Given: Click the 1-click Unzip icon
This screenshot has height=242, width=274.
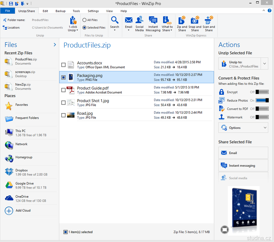Looking at the screenshot, I should (x=73, y=20).
